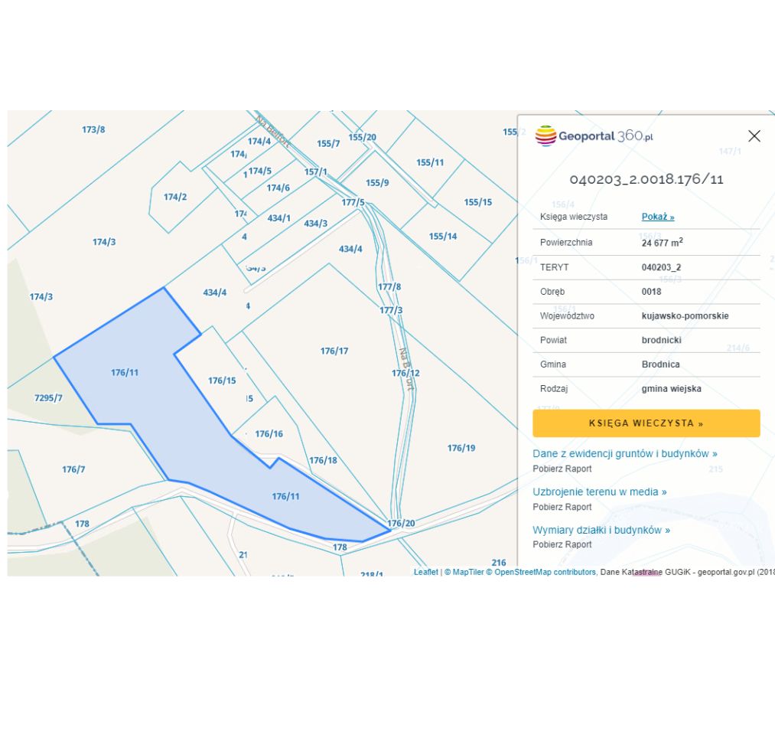
Task: Select parcel 155/14 on the map
Action: (x=442, y=237)
